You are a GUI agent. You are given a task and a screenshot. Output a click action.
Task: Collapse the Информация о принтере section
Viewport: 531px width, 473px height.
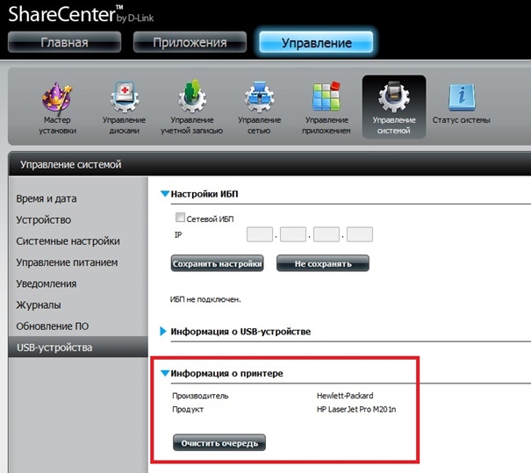point(164,374)
